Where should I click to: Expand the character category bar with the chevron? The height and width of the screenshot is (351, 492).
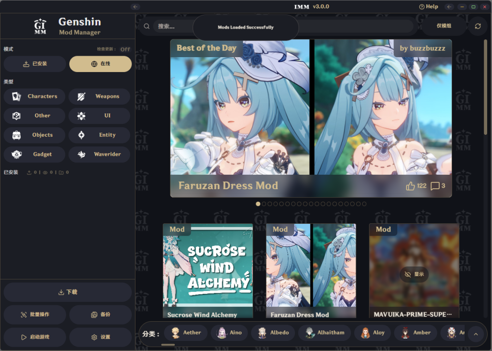pos(476,334)
